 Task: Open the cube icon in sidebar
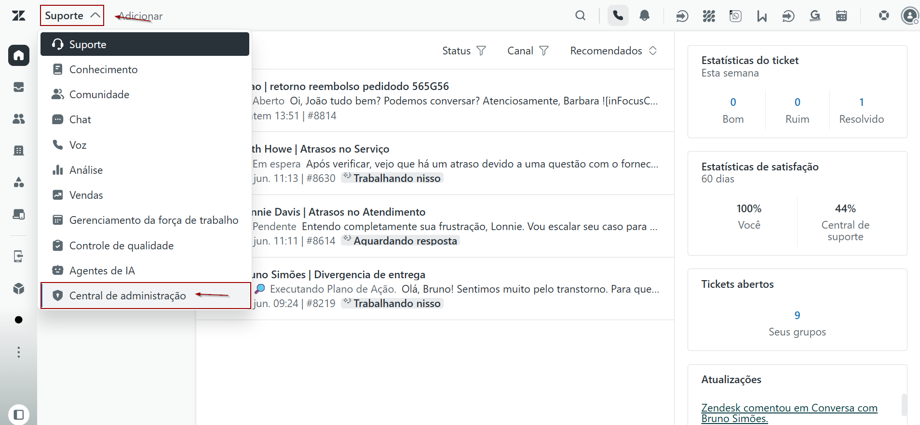(x=19, y=288)
